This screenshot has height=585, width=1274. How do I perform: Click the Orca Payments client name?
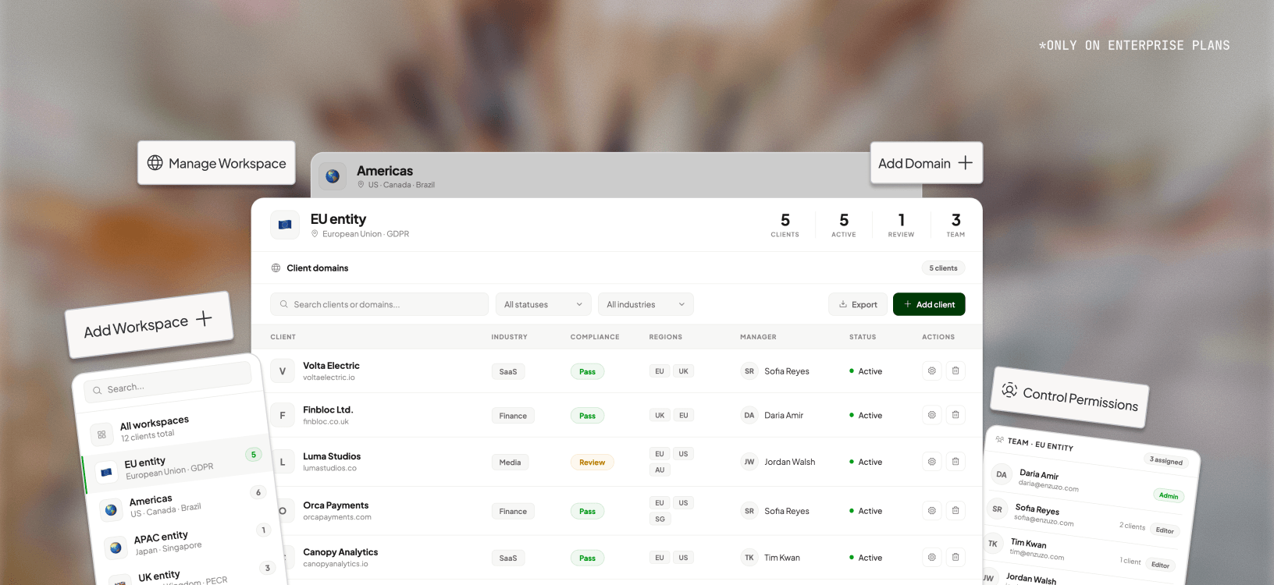pyautogui.click(x=336, y=505)
